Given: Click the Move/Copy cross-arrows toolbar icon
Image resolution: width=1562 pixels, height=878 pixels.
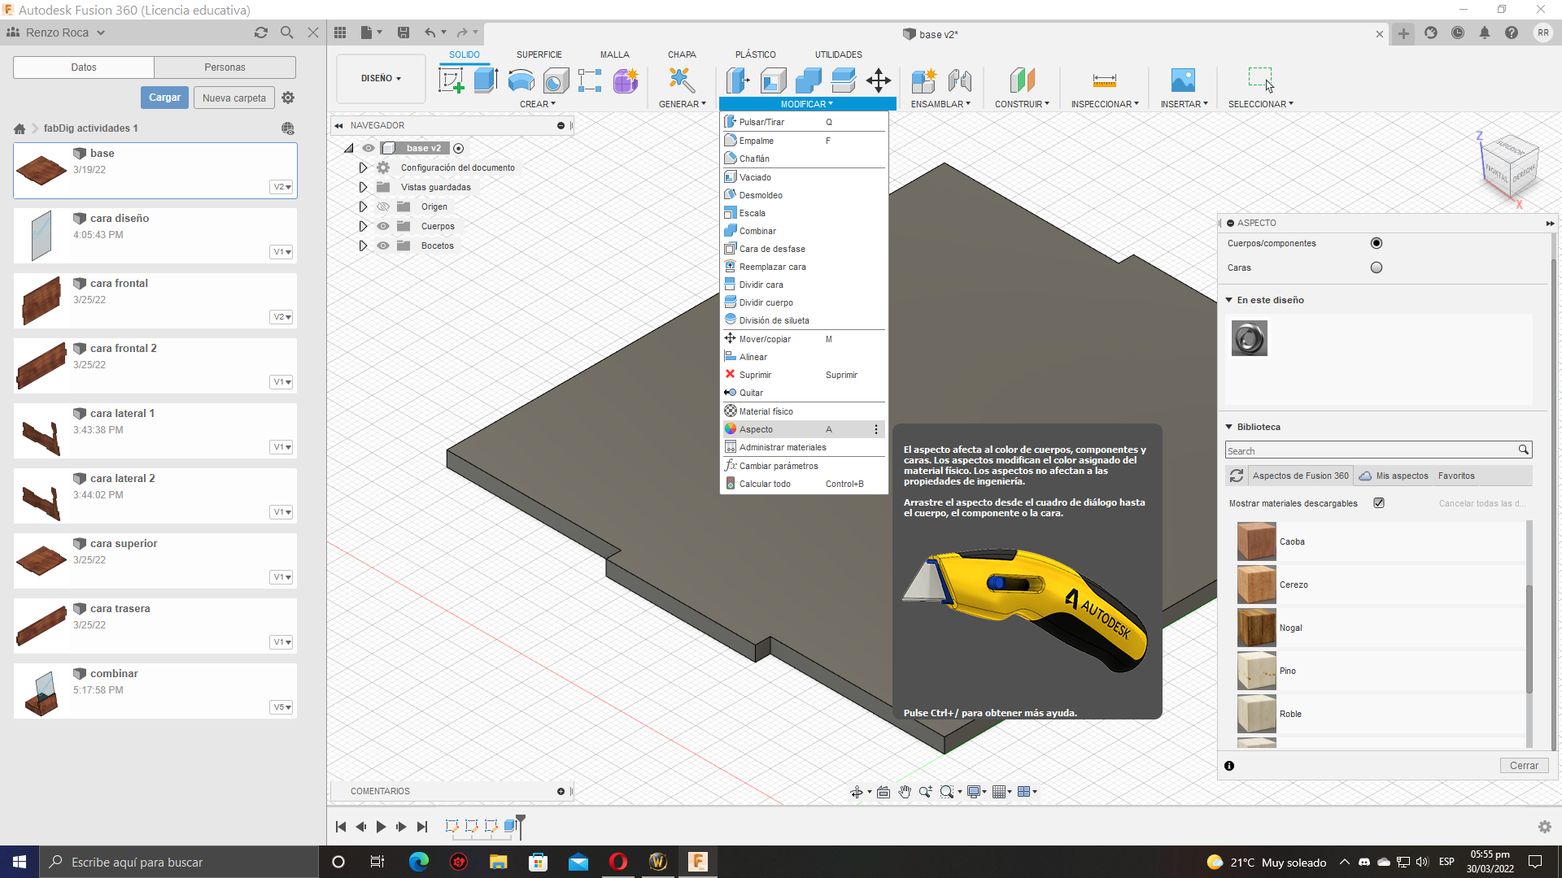Looking at the screenshot, I should click(x=879, y=80).
